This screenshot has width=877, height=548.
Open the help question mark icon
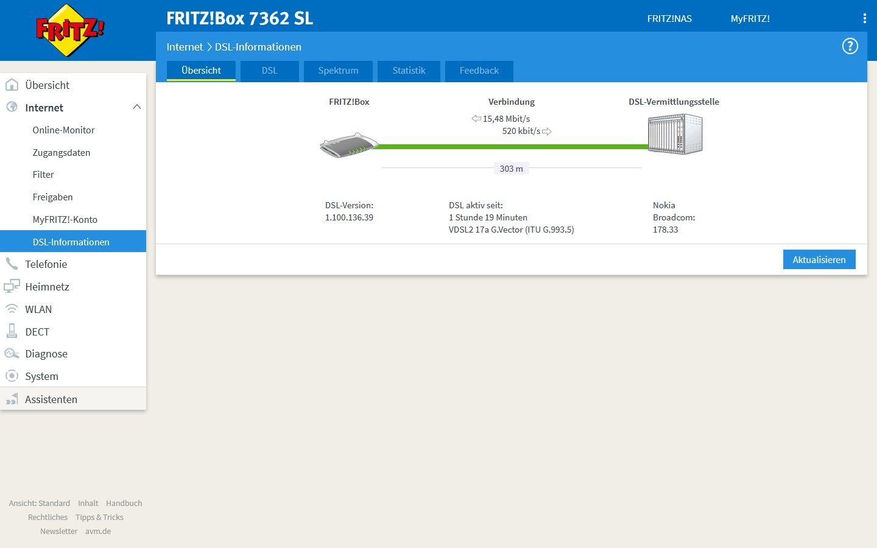(x=850, y=46)
